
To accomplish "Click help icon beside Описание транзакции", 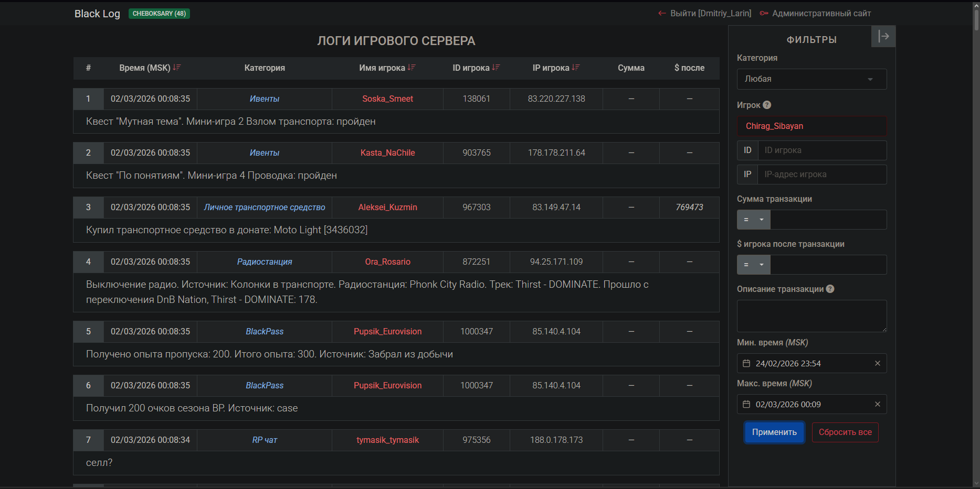I will (830, 289).
